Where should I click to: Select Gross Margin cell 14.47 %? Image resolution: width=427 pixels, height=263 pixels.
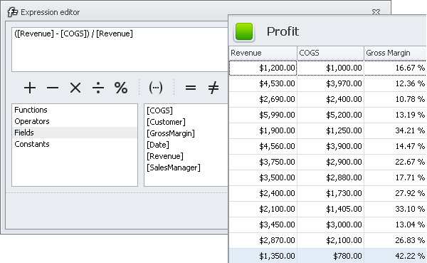tap(395, 146)
